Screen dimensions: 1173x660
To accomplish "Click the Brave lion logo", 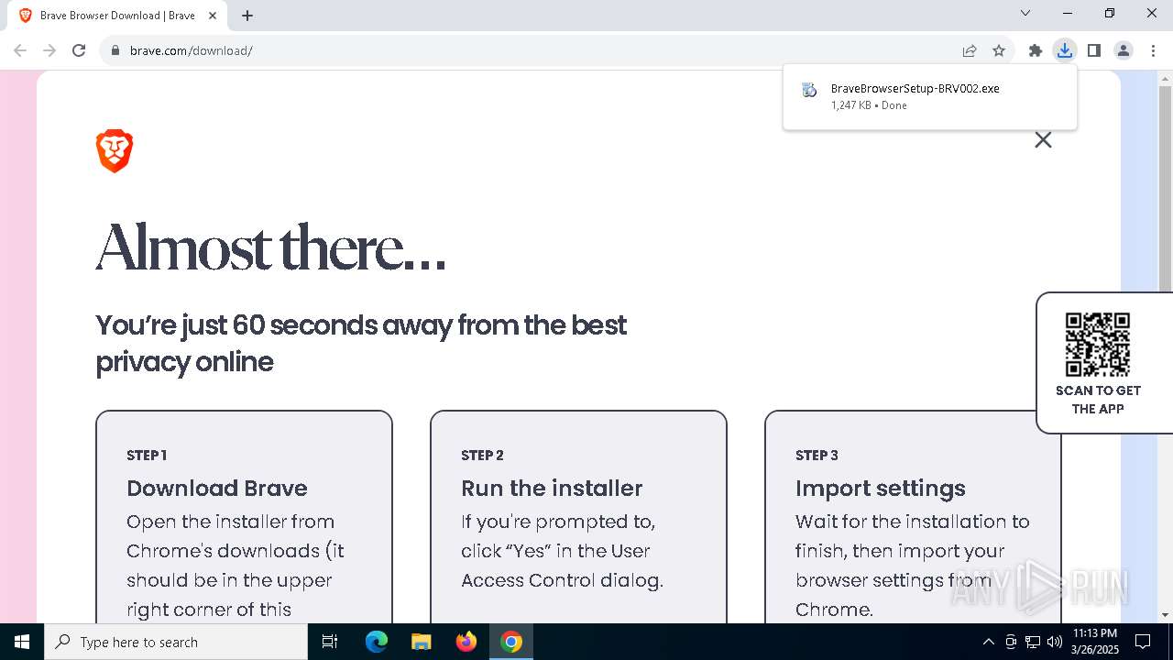I will 115,151.
